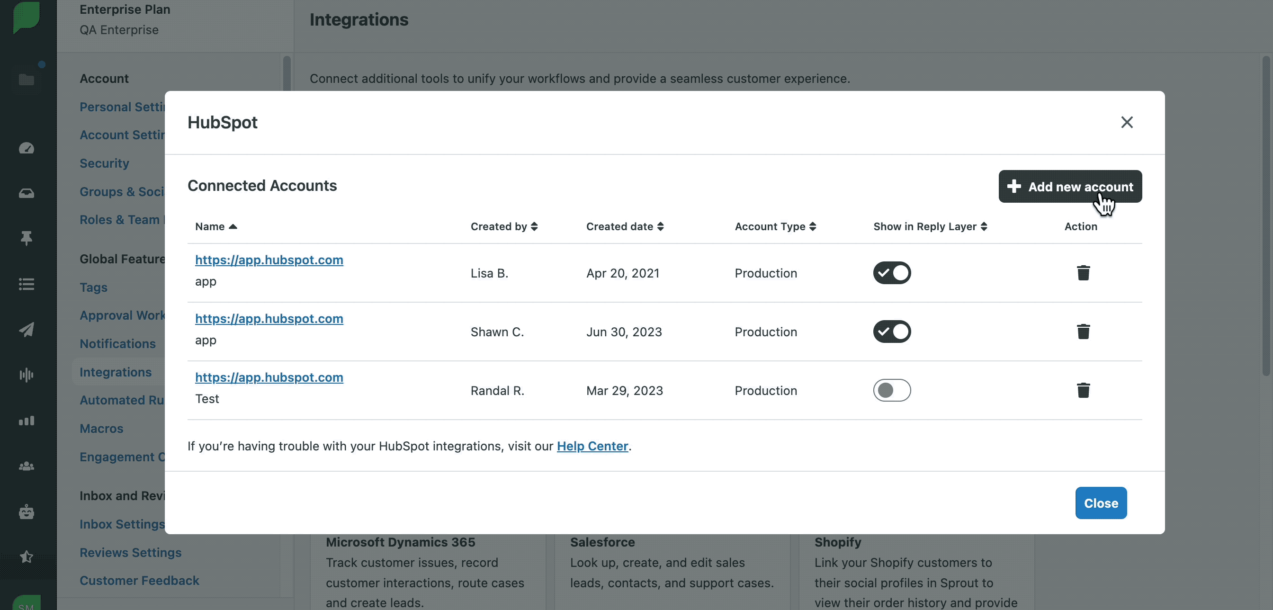Open the paper plane publishing icon
This screenshot has width=1273, height=610.
coord(26,330)
